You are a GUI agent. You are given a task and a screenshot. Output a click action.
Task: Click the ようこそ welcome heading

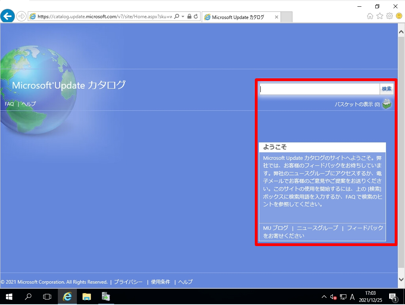pyautogui.click(x=275, y=147)
